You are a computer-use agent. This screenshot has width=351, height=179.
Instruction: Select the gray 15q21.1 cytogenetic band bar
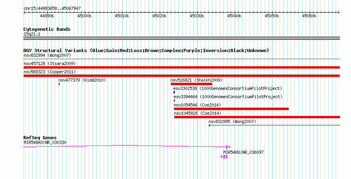(181, 38)
